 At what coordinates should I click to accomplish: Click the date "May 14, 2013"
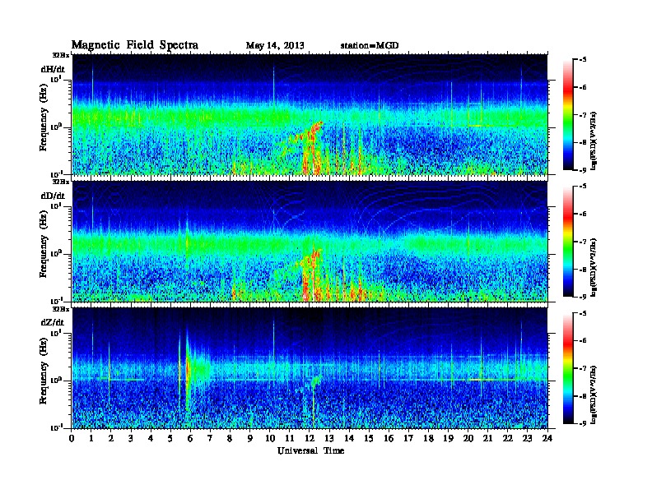[275, 45]
